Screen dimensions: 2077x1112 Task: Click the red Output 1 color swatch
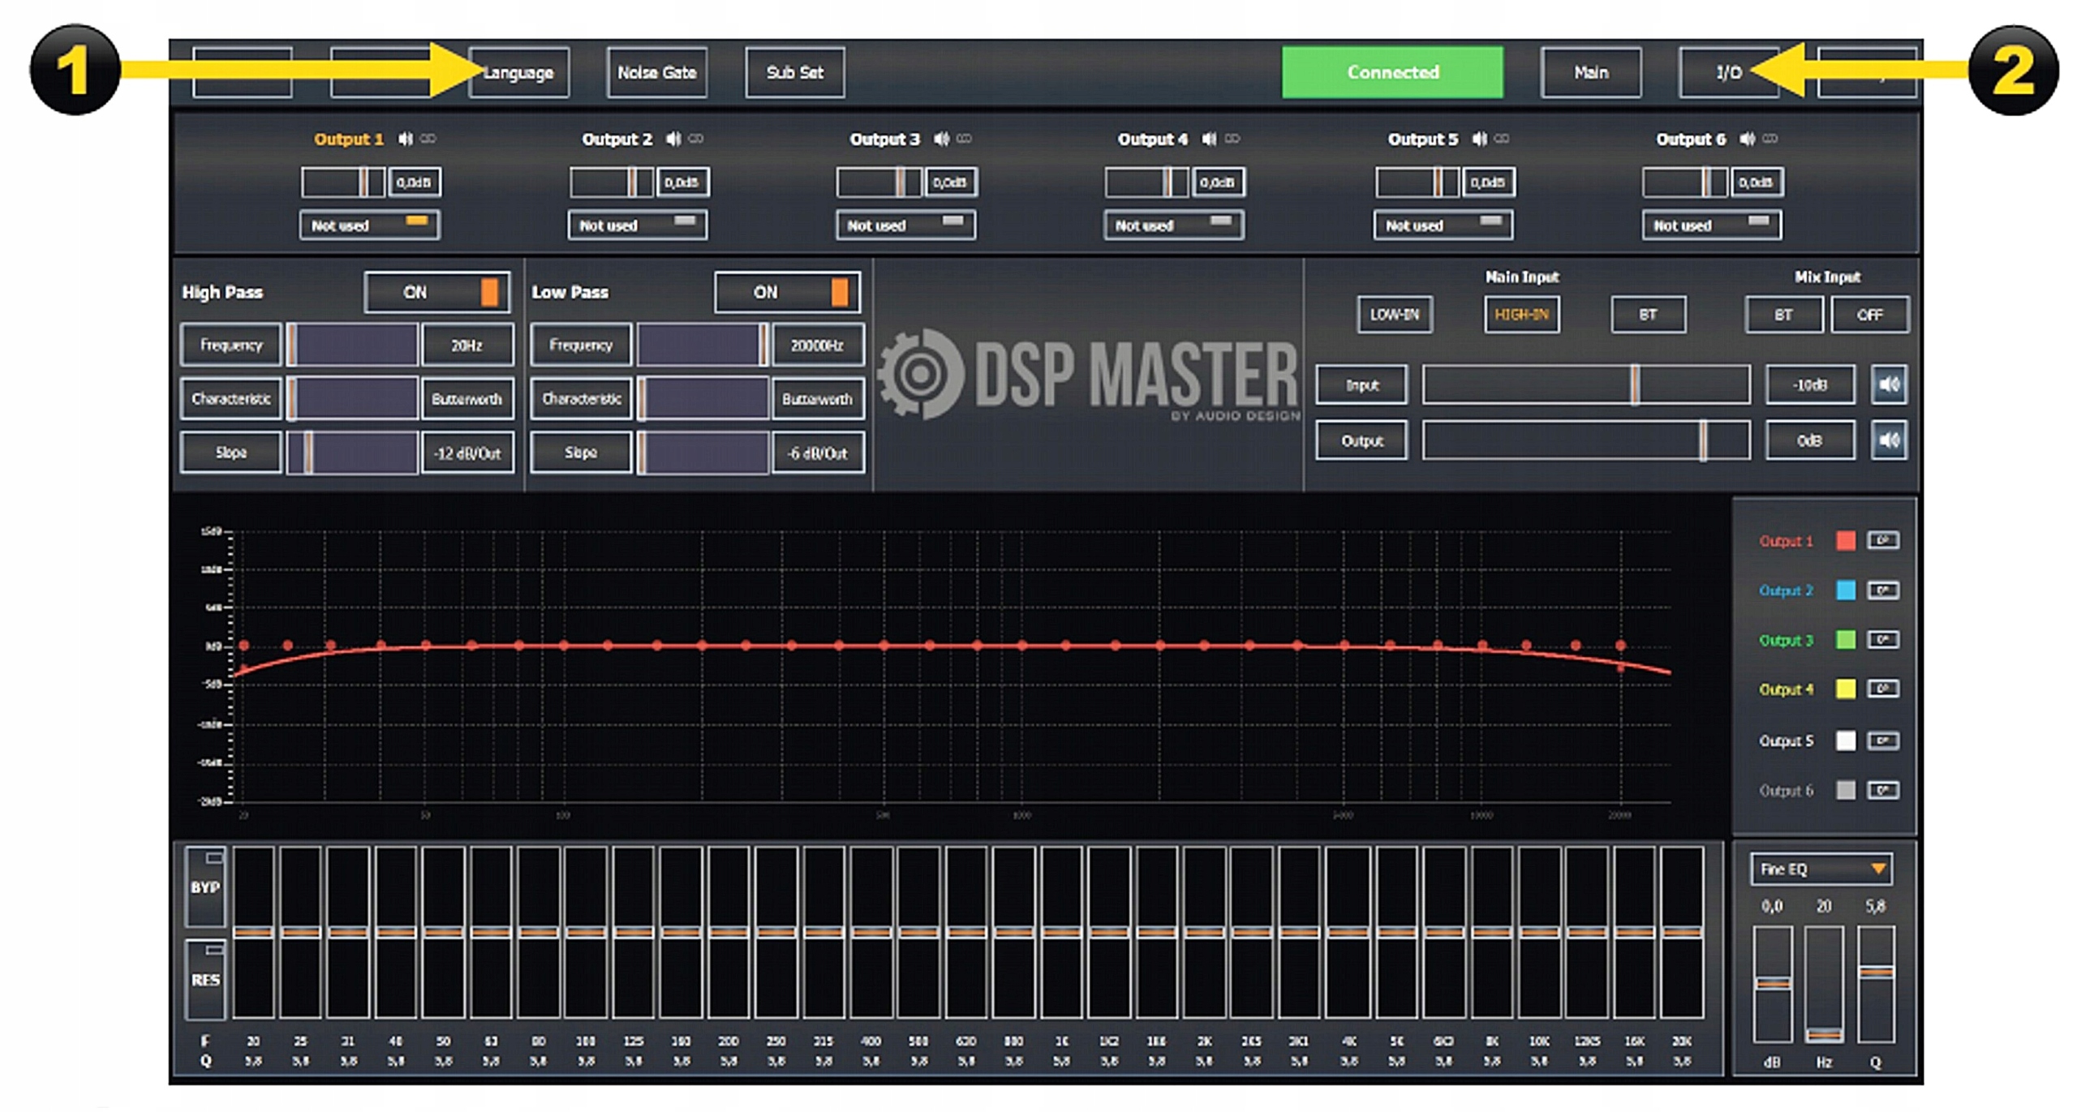[x=1845, y=541]
